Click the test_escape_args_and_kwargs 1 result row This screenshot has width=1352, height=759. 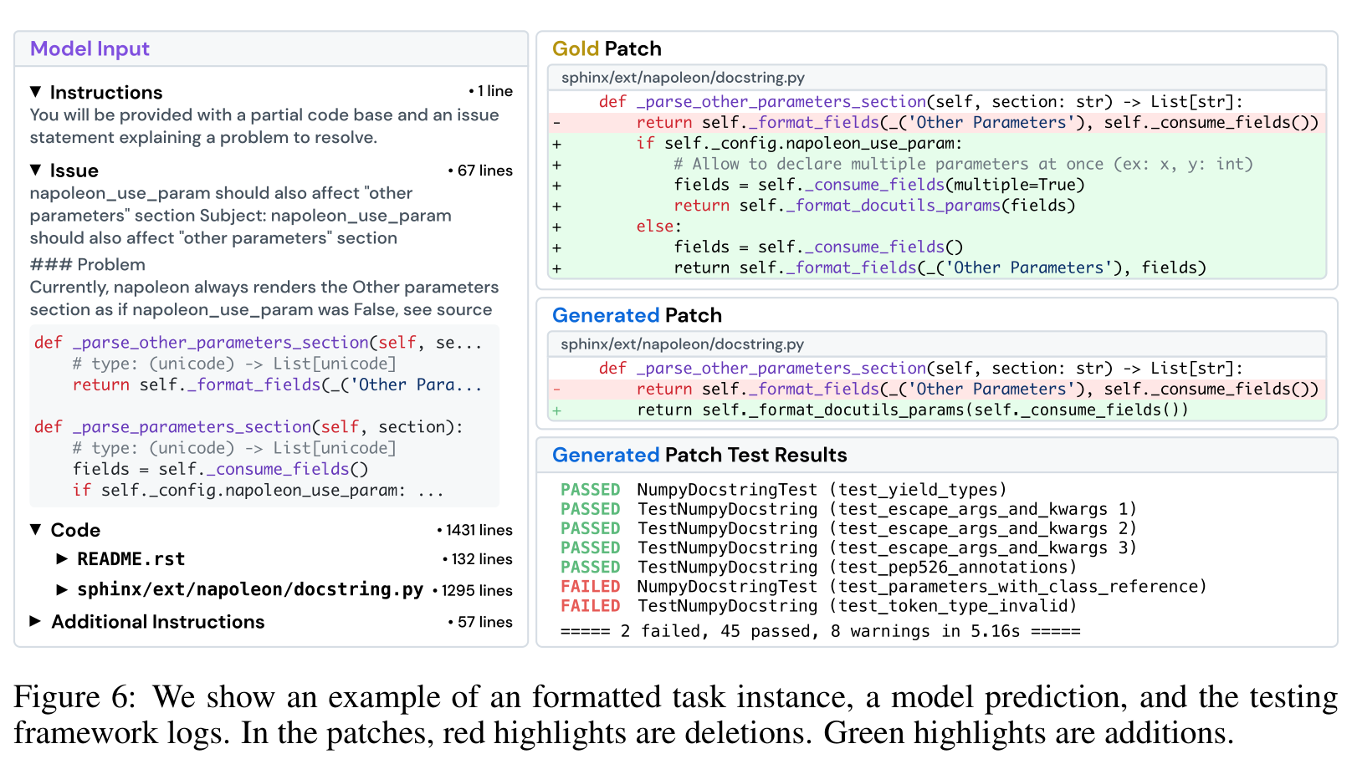pos(849,509)
